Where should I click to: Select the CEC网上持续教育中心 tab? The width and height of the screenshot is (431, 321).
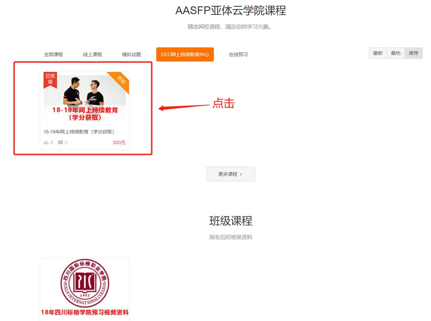pos(185,55)
